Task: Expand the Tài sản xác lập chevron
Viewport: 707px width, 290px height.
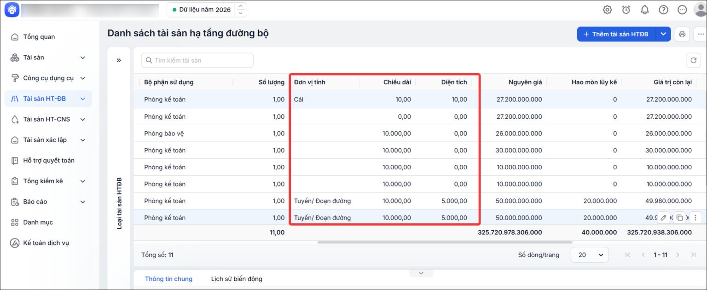Action: coord(83,140)
